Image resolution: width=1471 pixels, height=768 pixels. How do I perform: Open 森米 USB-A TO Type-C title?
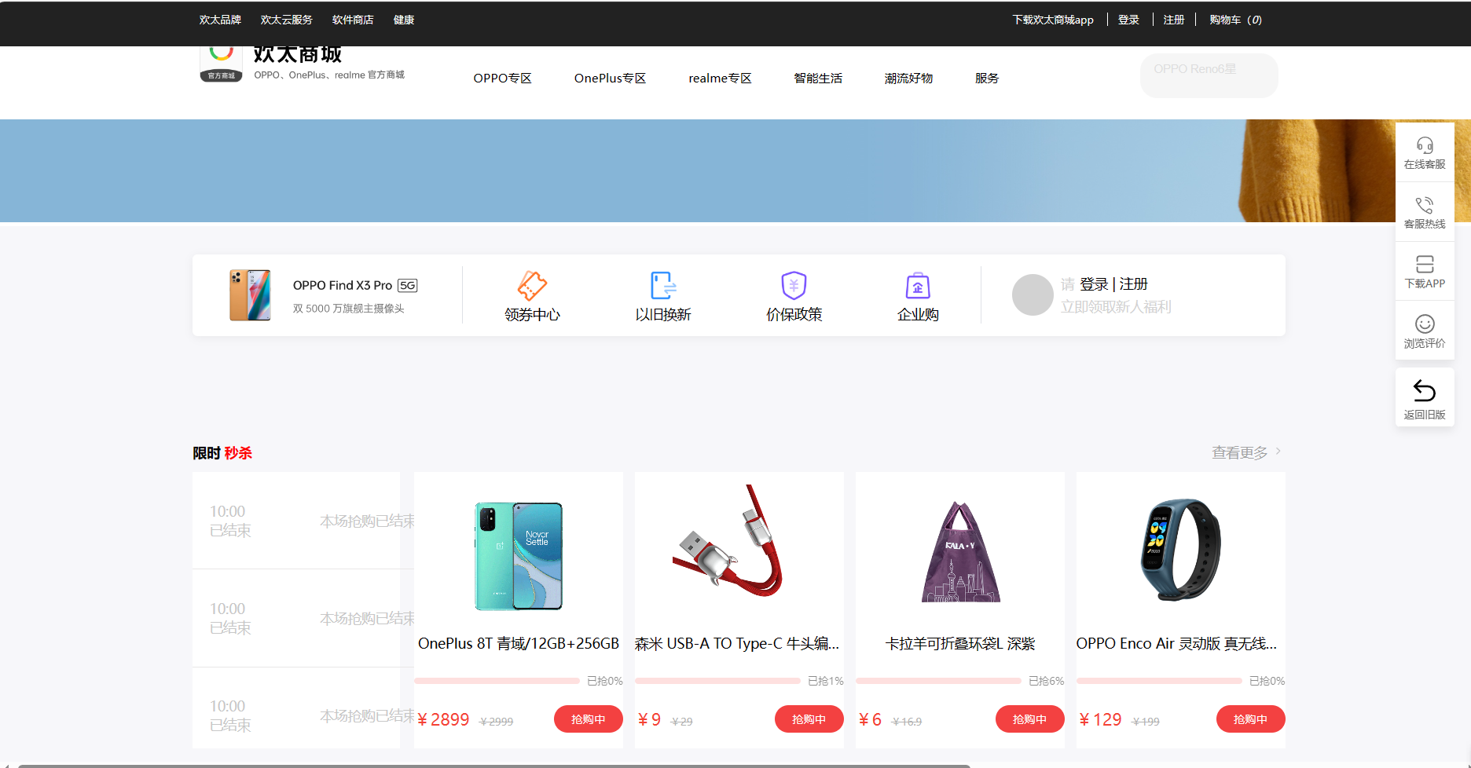click(x=737, y=644)
